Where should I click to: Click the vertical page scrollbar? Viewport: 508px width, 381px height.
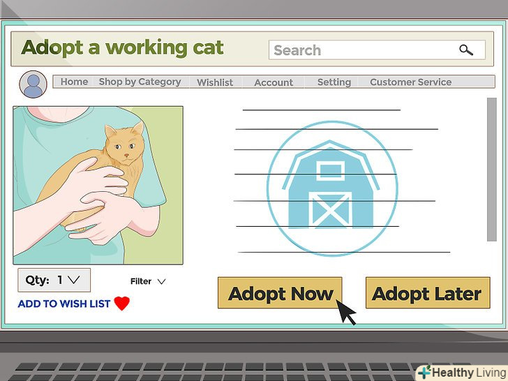coord(492,170)
